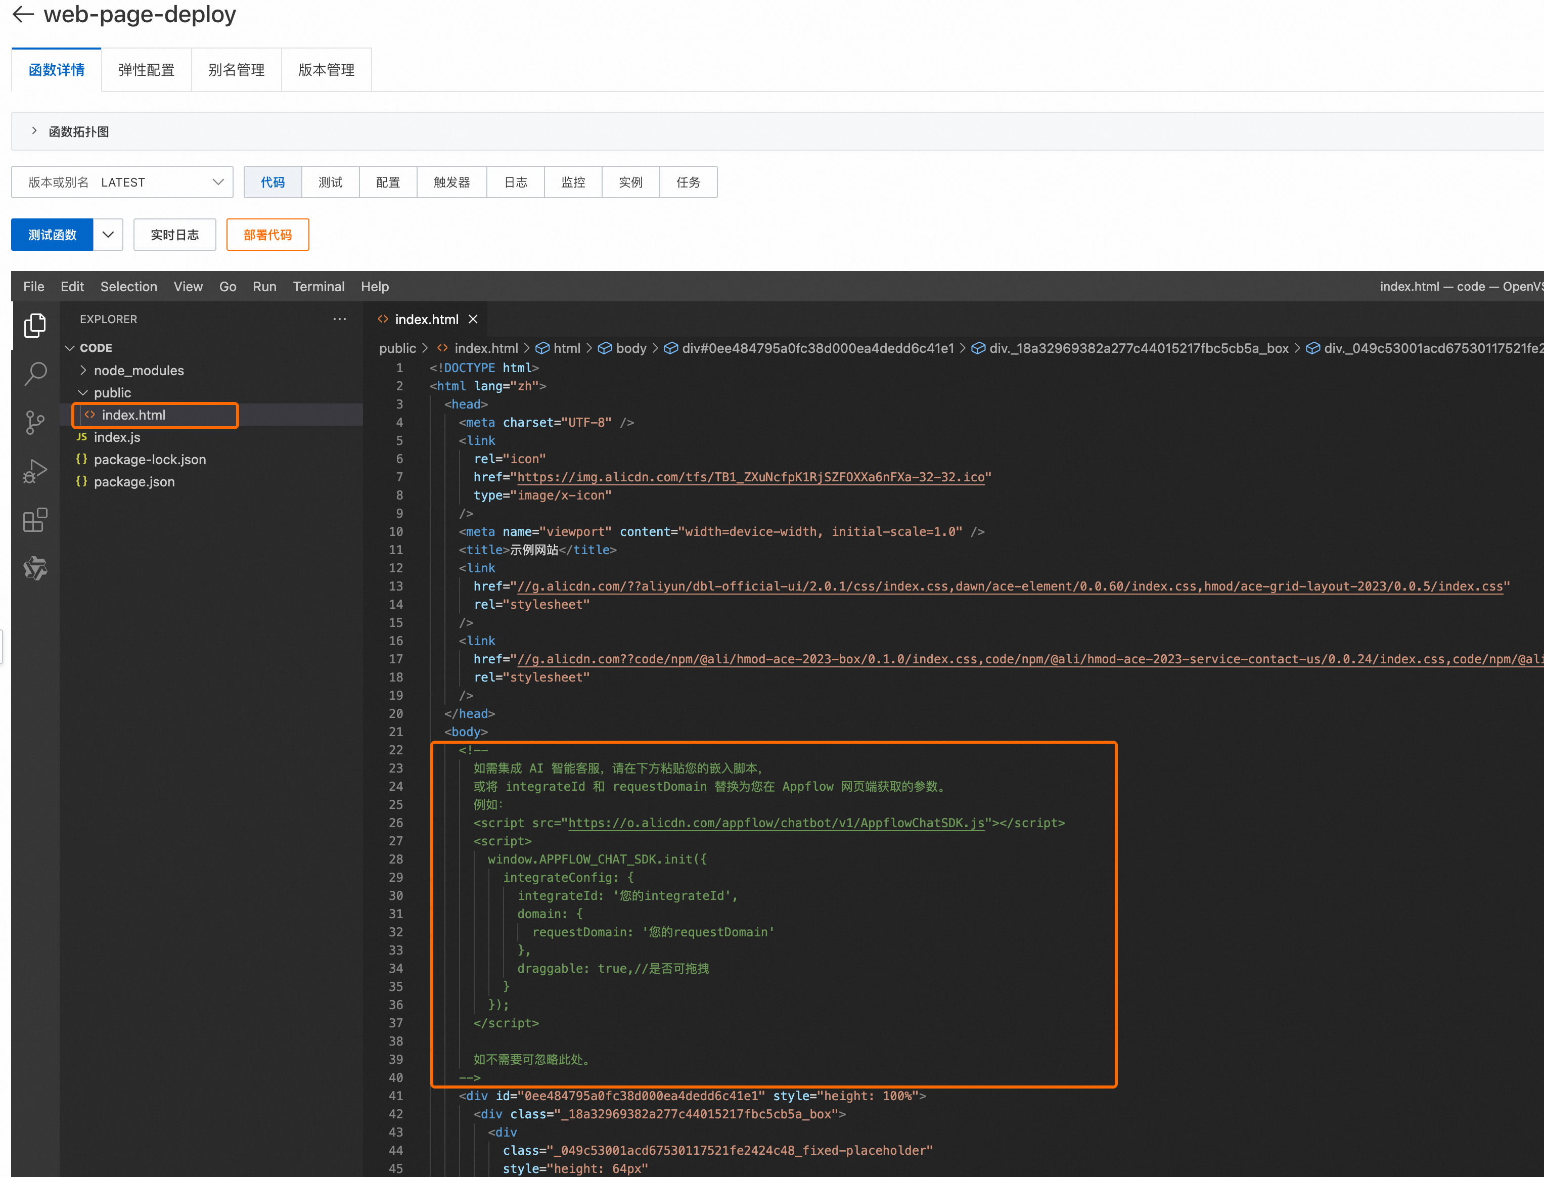Select the 触发器 sub-tab
Viewport: 1544px width, 1177px height.
(452, 182)
